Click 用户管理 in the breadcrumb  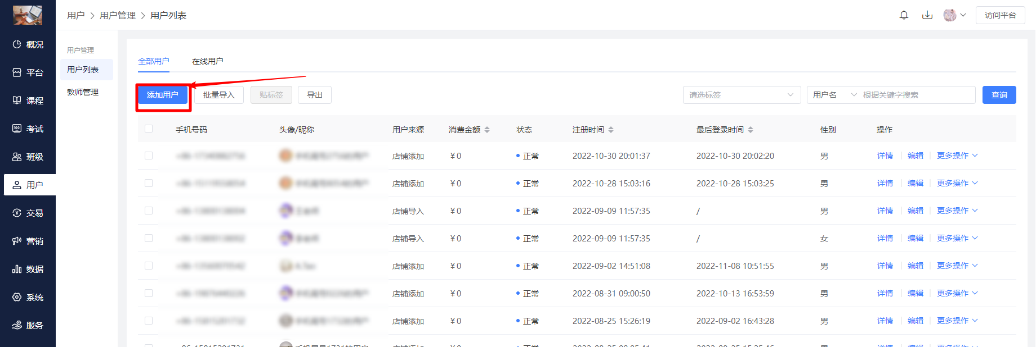118,15
